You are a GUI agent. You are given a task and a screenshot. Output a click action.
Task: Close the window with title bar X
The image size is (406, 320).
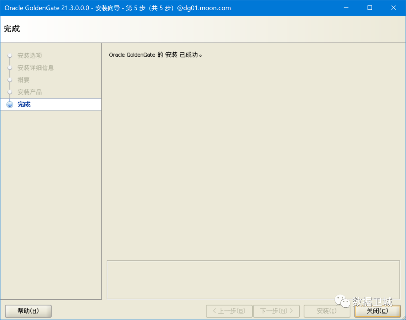click(394, 8)
